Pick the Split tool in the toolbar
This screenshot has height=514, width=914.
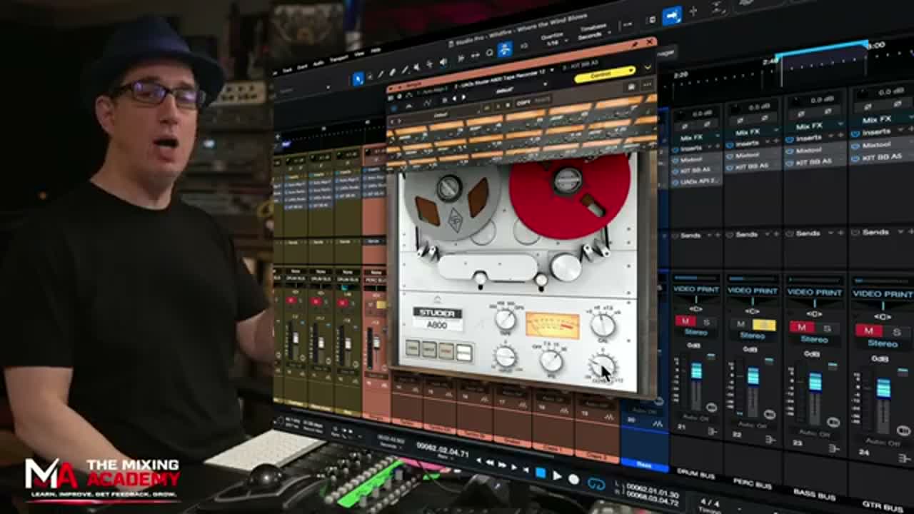[381, 74]
